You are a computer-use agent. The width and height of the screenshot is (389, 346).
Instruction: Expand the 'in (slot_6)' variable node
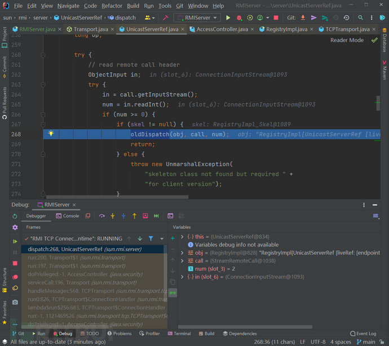182,277
